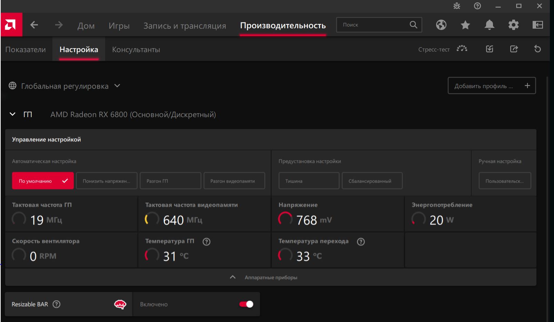Open help for Resizable BAR

pos(57,304)
